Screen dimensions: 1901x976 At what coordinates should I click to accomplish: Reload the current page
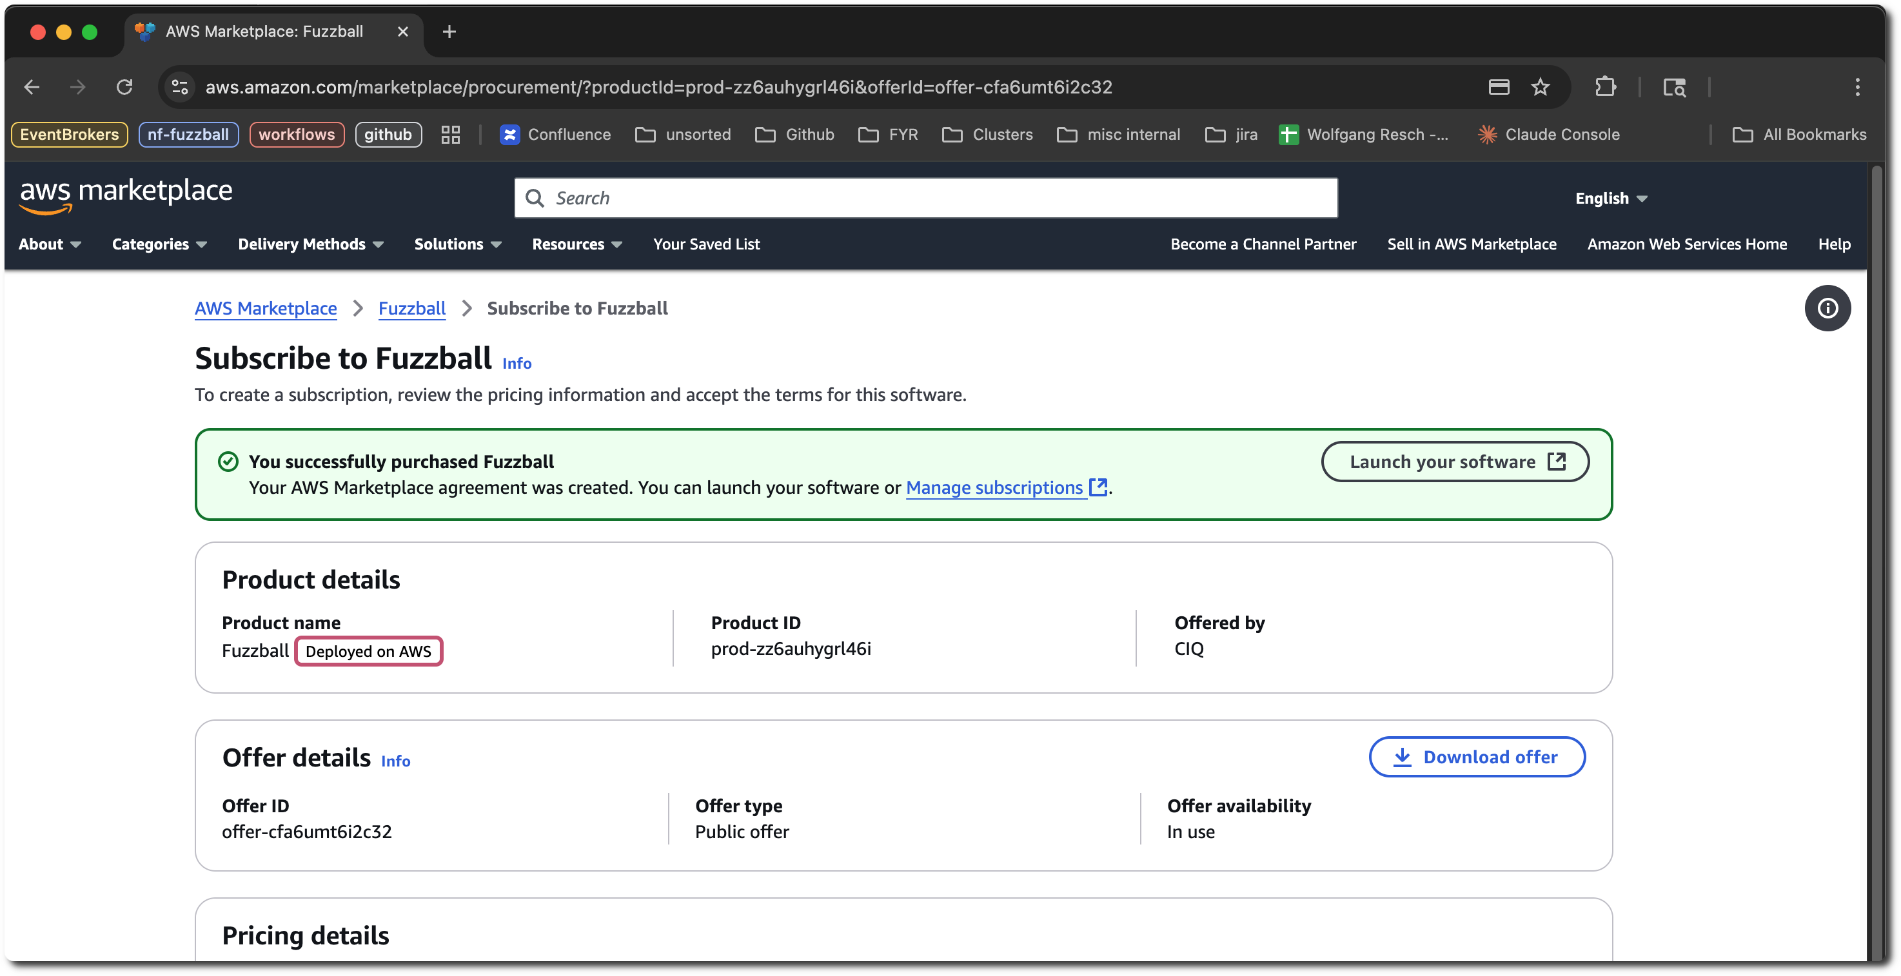pos(124,87)
